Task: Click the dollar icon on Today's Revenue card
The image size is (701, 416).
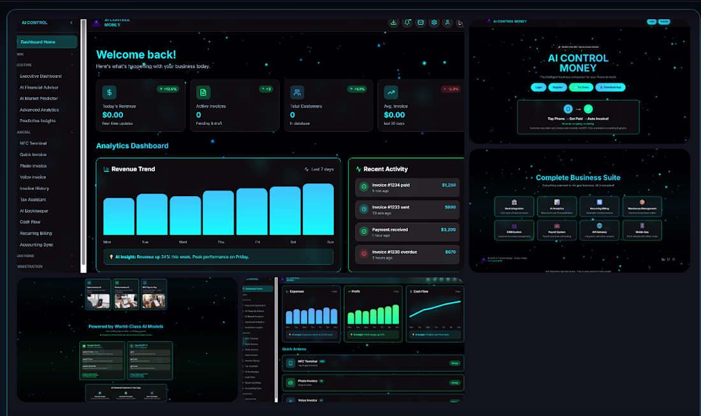Action: coord(110,92)
